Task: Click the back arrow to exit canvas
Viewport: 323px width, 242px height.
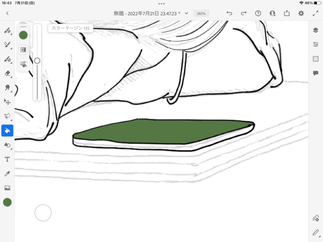Action: [x=7, y=13]
